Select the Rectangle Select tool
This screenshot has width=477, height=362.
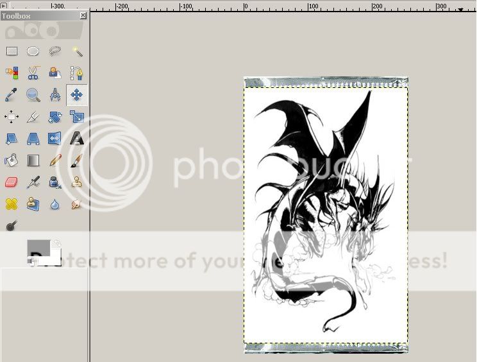pos(12,51)
